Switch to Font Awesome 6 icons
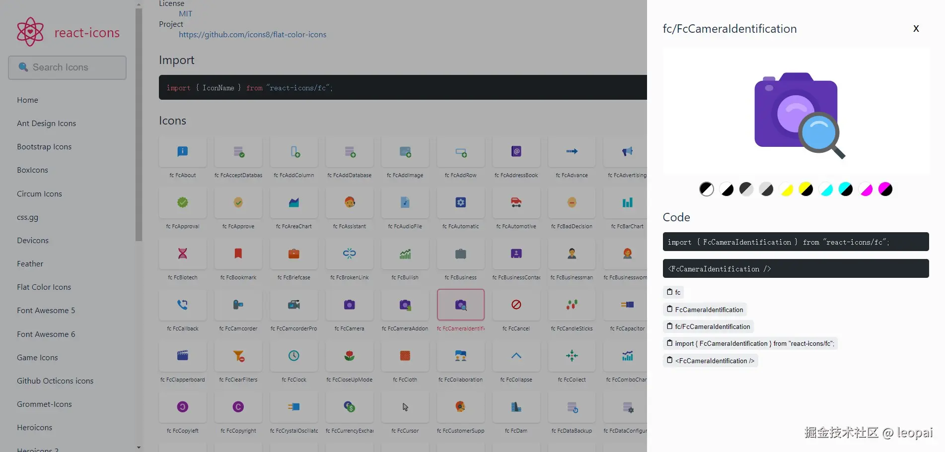 point(46,334)
